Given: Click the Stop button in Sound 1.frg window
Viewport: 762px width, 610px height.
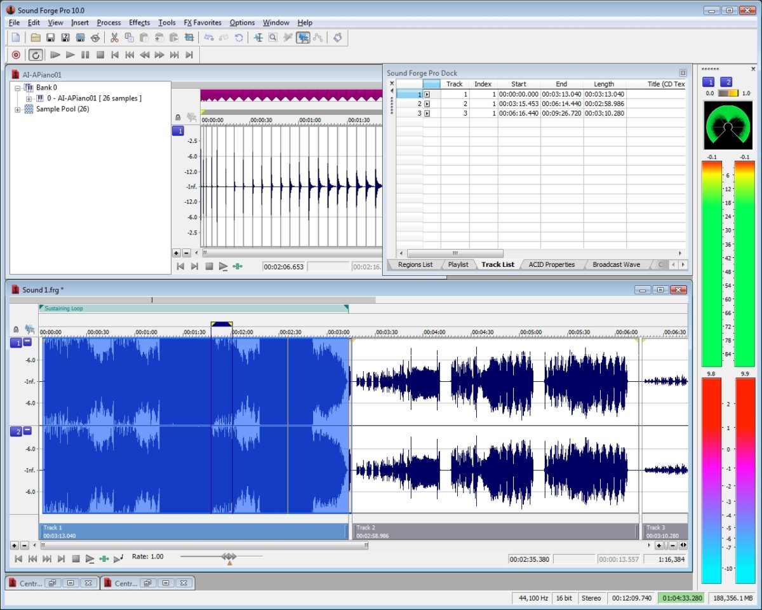Looking at the screenshot, I should pos(76,559).
